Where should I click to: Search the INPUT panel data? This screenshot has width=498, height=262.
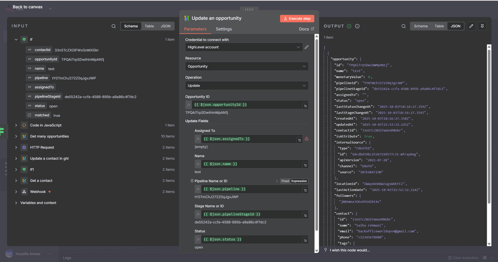114,26
